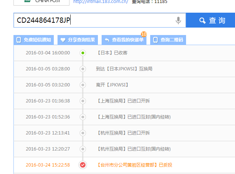
Task: Click the reply arrow icon for 查看我的快递单
Action: (107, 40)
